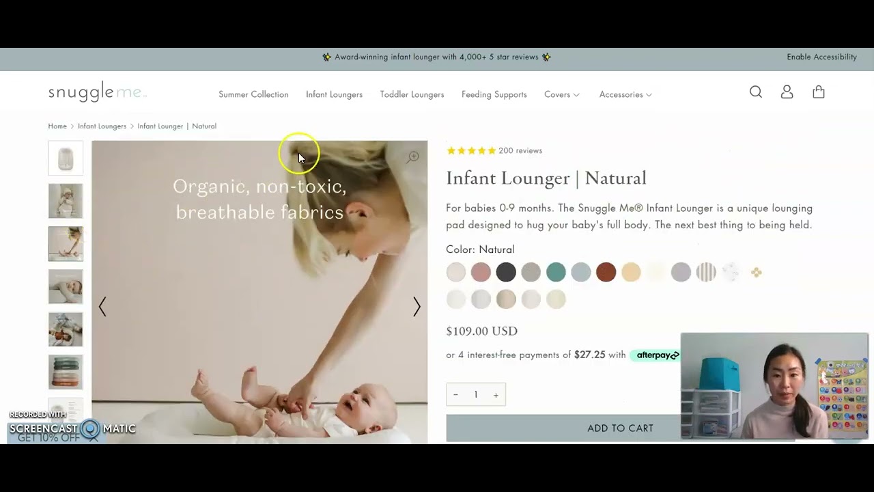Open the shopping bag cart icon
This screenshot has width=874, height=492.
click(x=819, y=92)
